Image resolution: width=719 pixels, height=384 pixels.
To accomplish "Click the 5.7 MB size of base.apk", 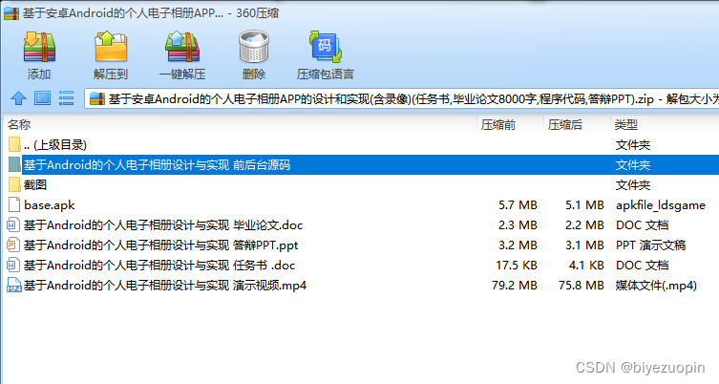I will point(518,205).
